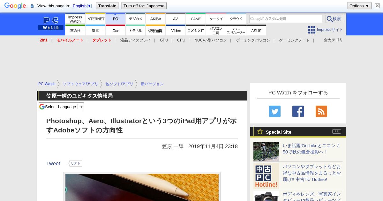Click the ゲーミングパソコン category link
Screen dimensions: 383x201
tap(253, 40)
